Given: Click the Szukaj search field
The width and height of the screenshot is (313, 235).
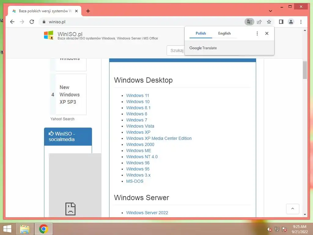Looking at the screenshot, I should point(176,50).
